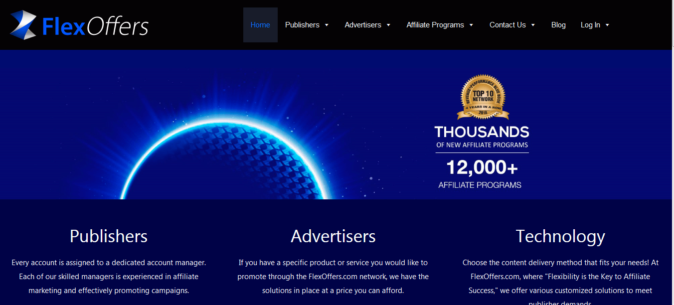Expand the Contact Us dropdown arrow
Screen dimensions: 674x305
point(533,25)
